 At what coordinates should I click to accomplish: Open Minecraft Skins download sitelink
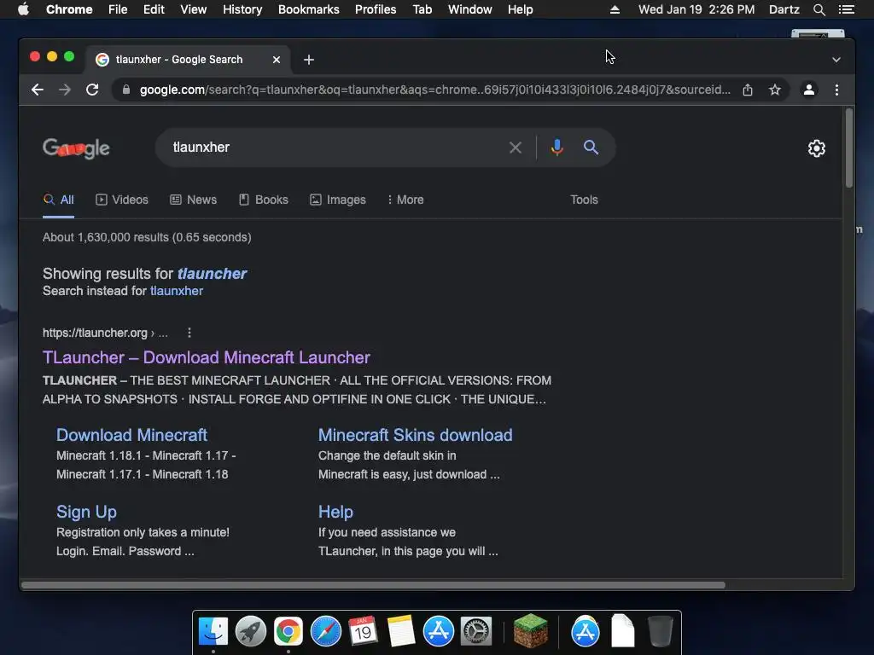click(416, 435)
